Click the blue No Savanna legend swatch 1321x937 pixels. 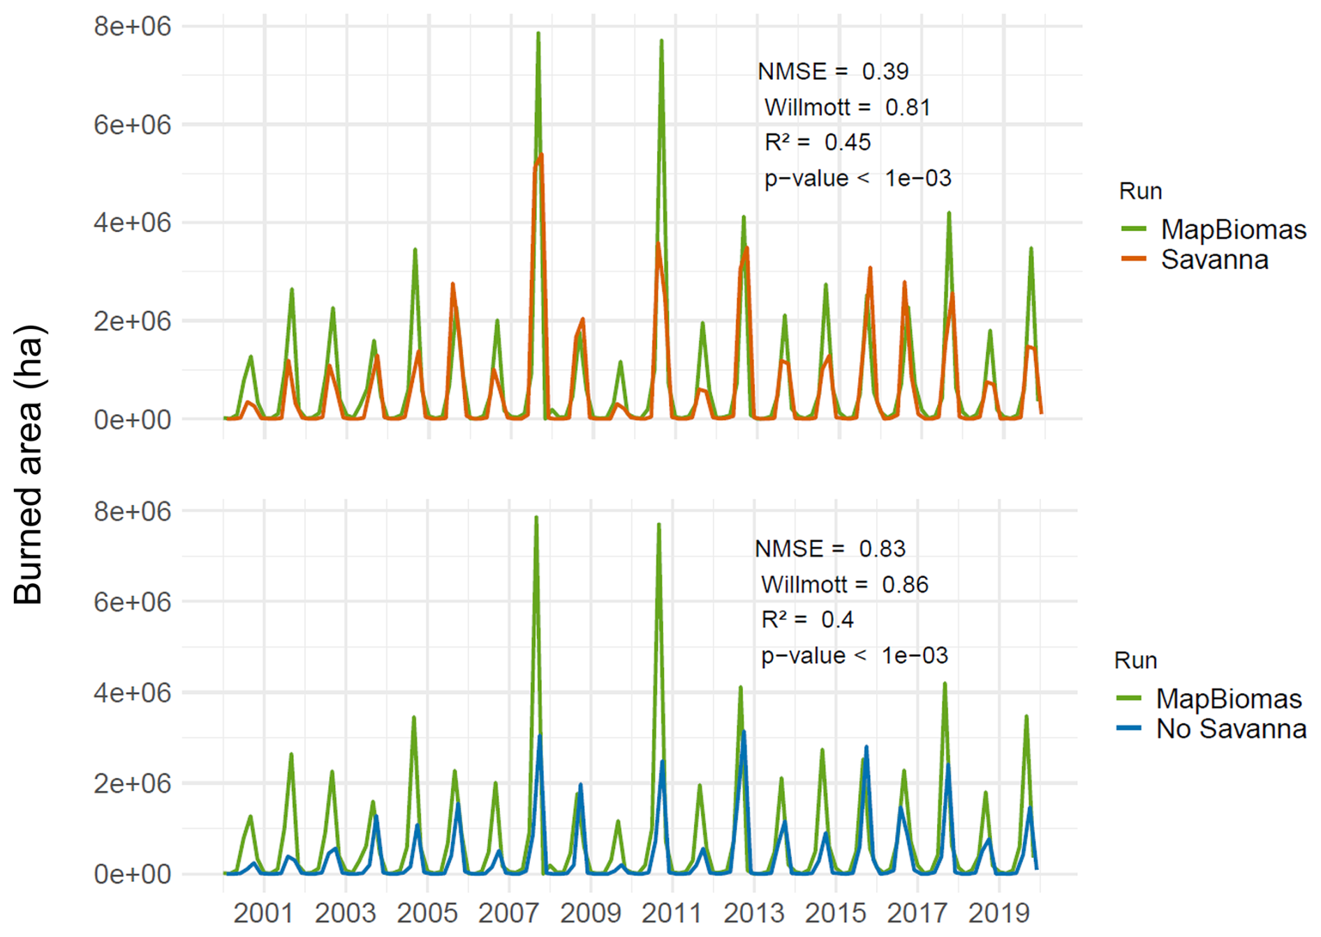(1129, 728)
